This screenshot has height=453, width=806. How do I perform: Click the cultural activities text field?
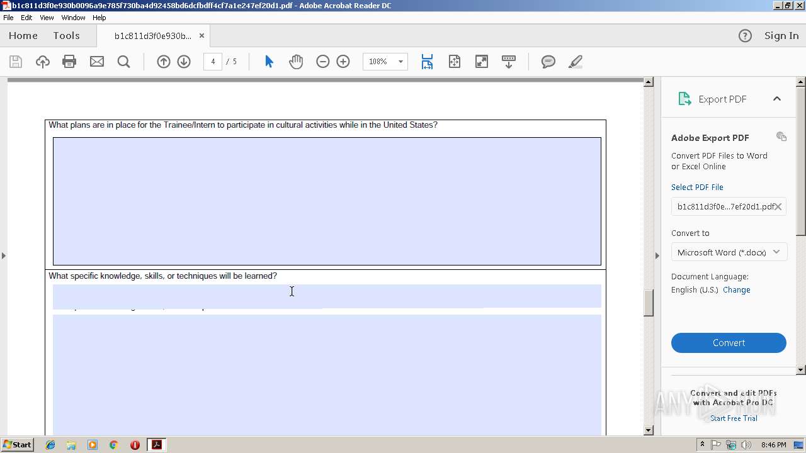[x=327, y=201]
